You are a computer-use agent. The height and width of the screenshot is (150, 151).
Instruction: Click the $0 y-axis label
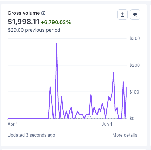pyautogui.click(x=132, y=119)
